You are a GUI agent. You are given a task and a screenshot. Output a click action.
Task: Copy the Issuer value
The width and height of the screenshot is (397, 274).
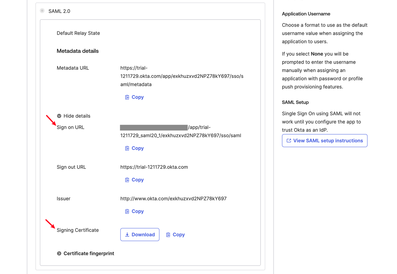(x=134, y=211)
